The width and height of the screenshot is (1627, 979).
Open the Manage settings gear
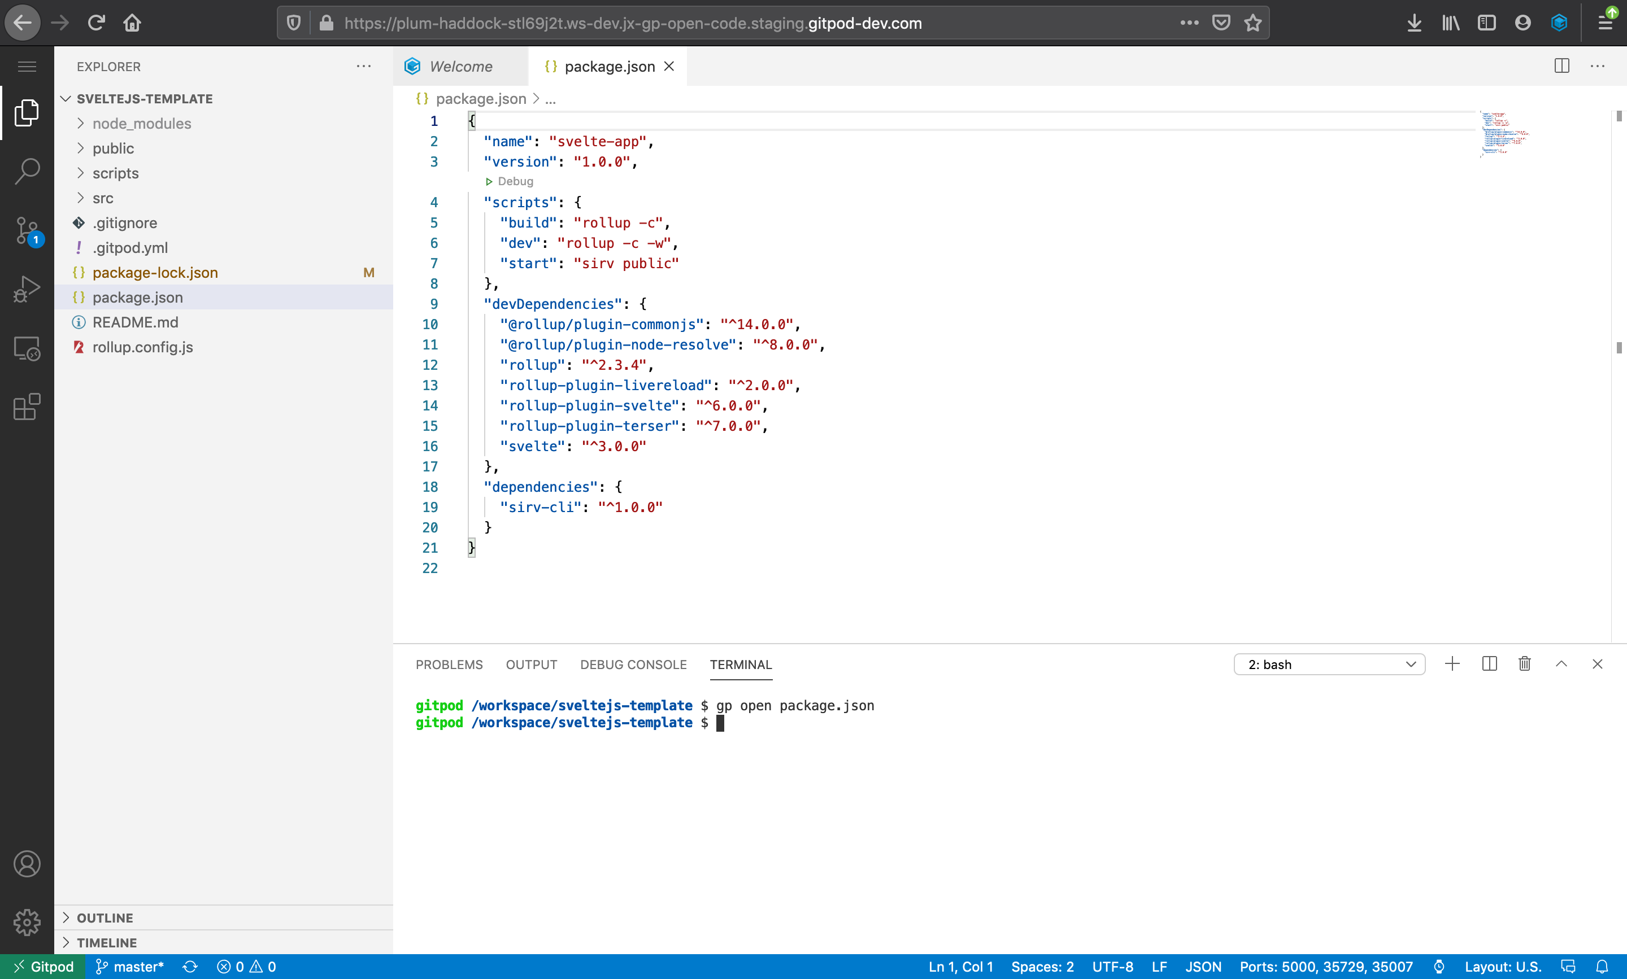coord(27,923)
